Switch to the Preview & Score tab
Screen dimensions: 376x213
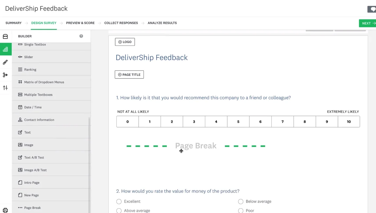(80, 23)
